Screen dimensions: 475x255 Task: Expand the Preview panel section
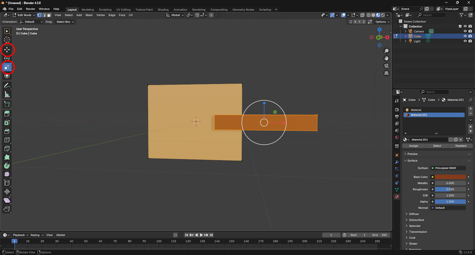coord(412,154)
